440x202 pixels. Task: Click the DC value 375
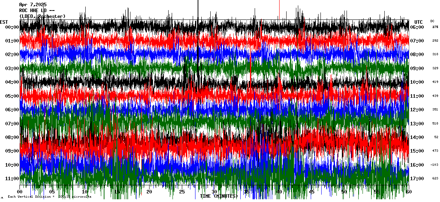(435, 27)
